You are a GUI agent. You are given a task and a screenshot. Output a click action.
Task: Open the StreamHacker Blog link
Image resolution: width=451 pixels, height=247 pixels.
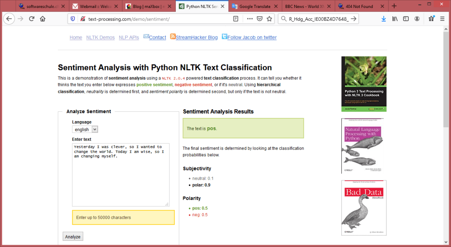196,37
